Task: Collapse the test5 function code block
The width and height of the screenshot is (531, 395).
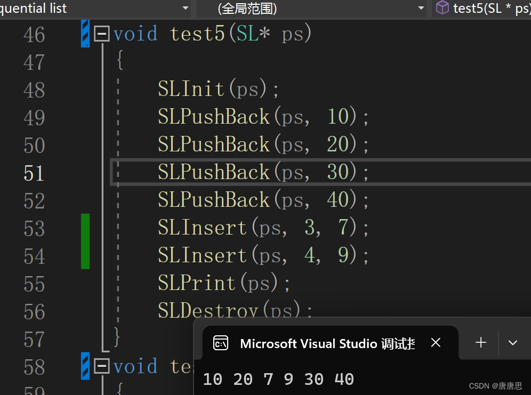Action: coord(101,35)
